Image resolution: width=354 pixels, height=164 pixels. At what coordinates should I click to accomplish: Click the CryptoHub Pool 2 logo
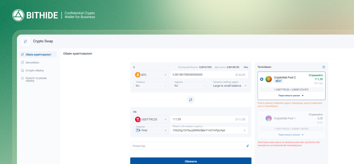tap(269, 79)
